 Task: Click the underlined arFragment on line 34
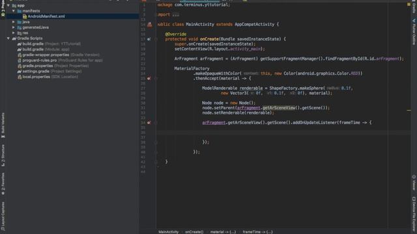[x=214, y=123]
